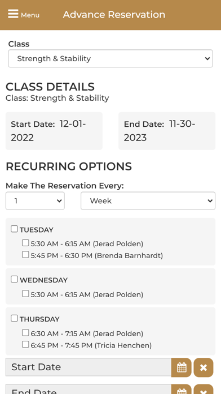Image resolution: width=221 pixels, height=394 pixels.
Task: Click the Advance Reservation header title
Action: (x=114, y=15)
